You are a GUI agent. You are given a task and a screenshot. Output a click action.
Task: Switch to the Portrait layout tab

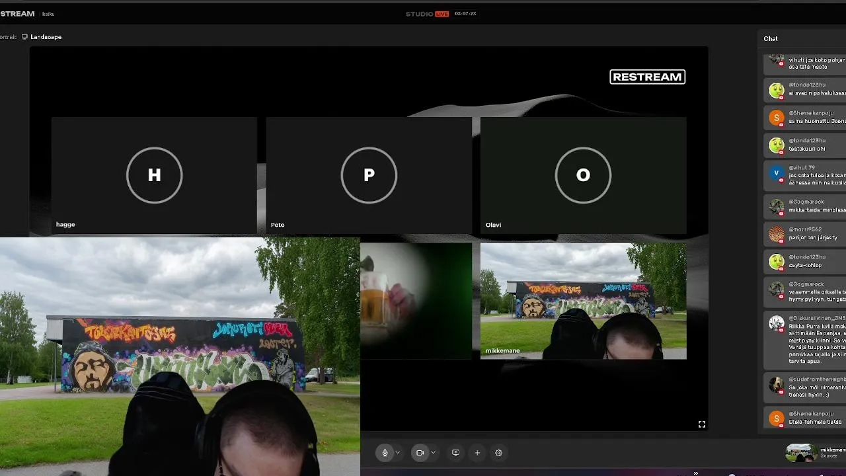[8, 37]
